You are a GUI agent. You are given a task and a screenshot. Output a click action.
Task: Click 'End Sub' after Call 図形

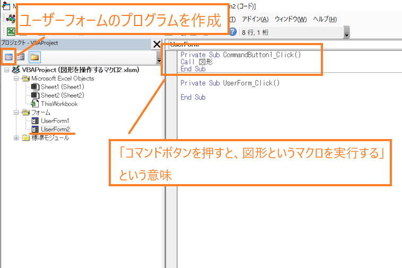point(193,69)
